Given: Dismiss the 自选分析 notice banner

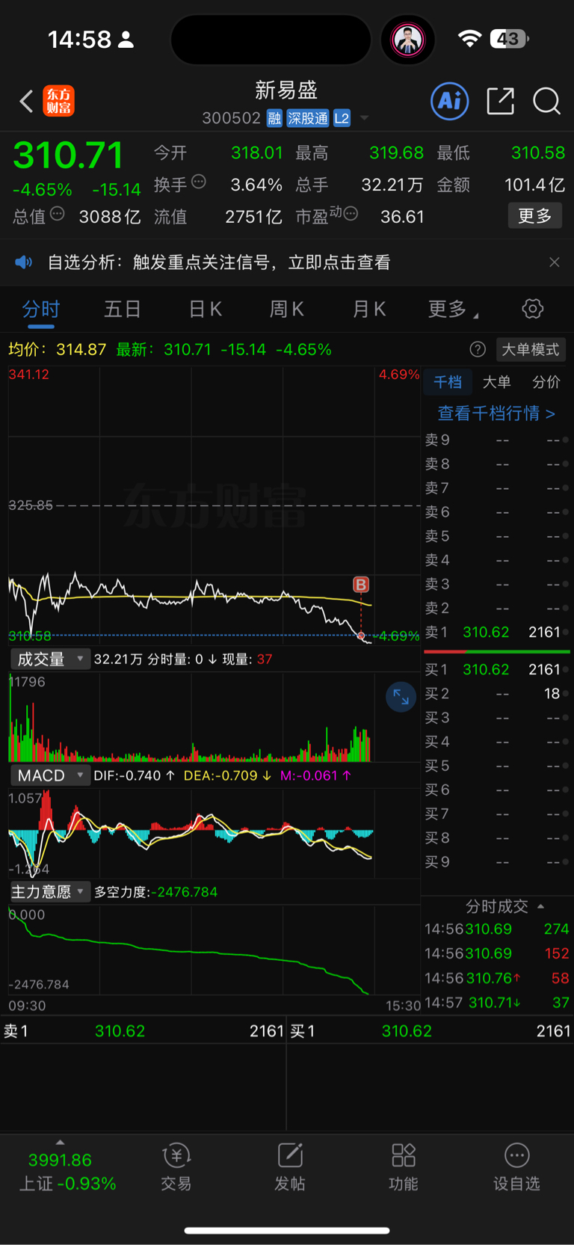Looking at the screenshot, I should [x=554, y=262].
